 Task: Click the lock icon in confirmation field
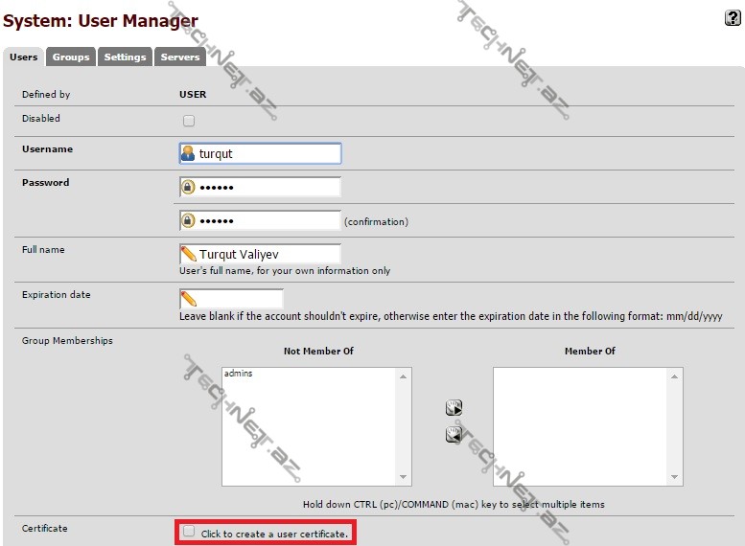point(188,220)
